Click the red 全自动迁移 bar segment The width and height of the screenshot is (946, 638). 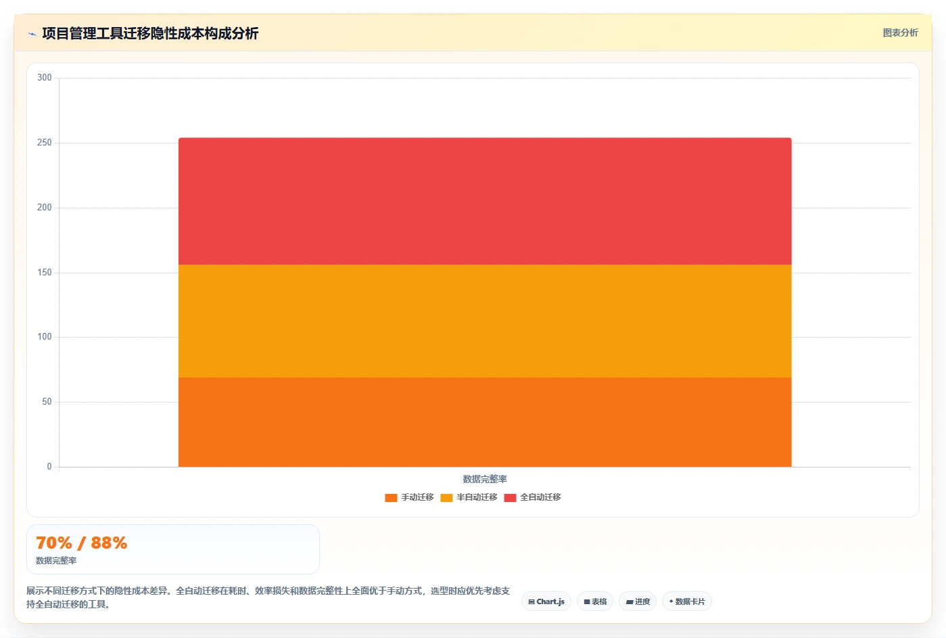(x=485, y=201)
